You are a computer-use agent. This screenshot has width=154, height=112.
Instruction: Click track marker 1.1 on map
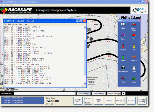(x=109, y=56)
